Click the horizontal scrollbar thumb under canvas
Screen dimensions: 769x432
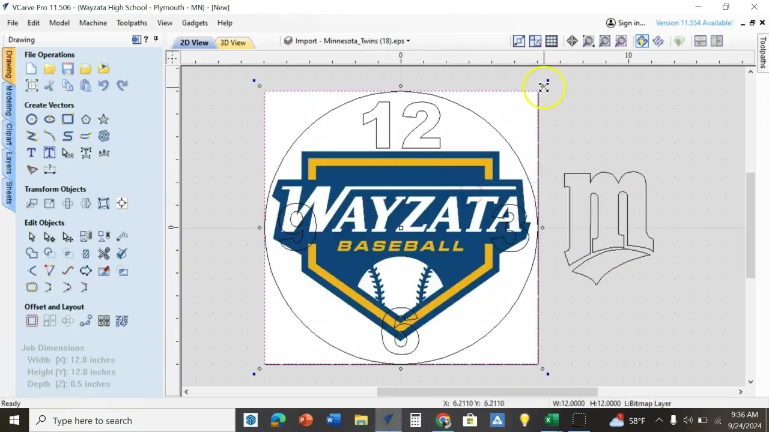[487, 392]
